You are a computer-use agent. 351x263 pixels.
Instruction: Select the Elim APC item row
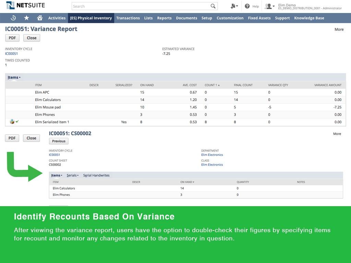tap(175, 92)
